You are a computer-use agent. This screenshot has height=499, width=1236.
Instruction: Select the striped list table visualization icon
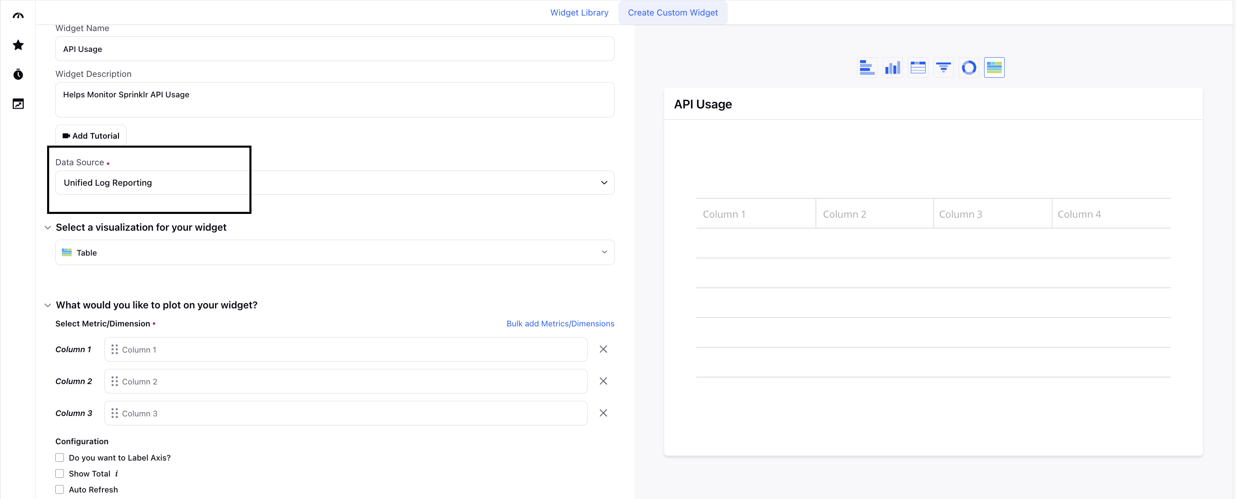[x=918, y=67]
